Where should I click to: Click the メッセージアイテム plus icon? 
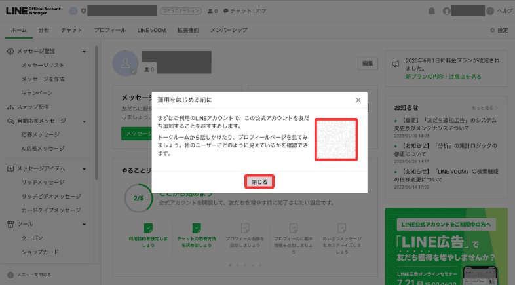(10, 169)
